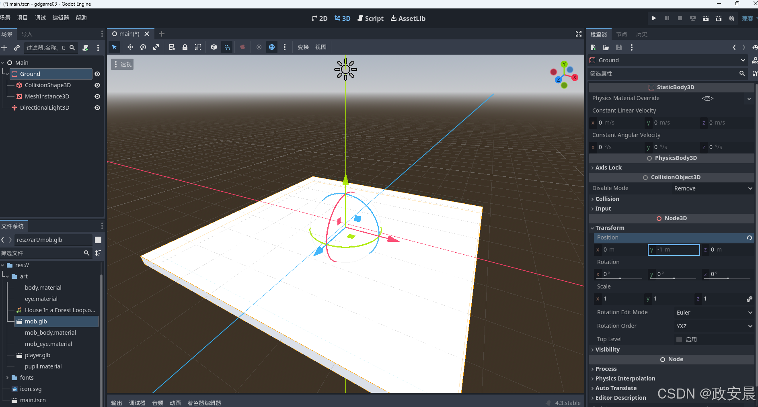Toggle distraction free mode icon
The width and height of the screenshot is (758, 407).
[x=579, y=34]
